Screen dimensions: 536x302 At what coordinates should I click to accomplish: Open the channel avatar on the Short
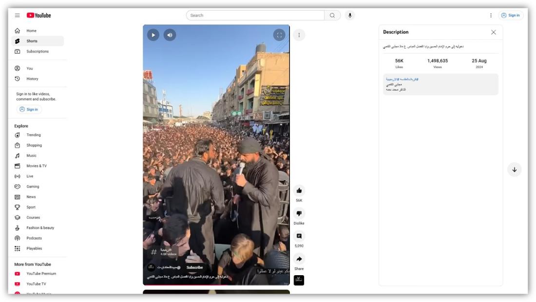[x=151, y=267]
